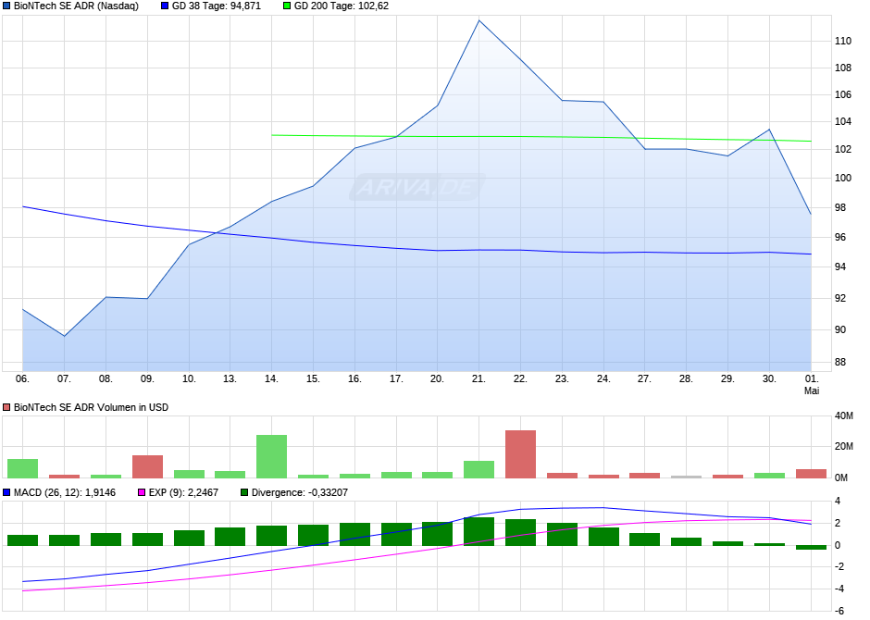The image size is (870, 620).
Task: Click the Volumen in USD red legend square
Action: tap(6, 407)
